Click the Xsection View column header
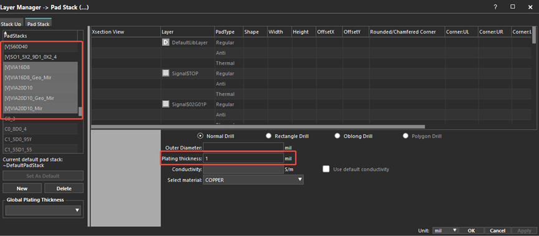Viewport: 539px width, 236px height. [125, 32]
